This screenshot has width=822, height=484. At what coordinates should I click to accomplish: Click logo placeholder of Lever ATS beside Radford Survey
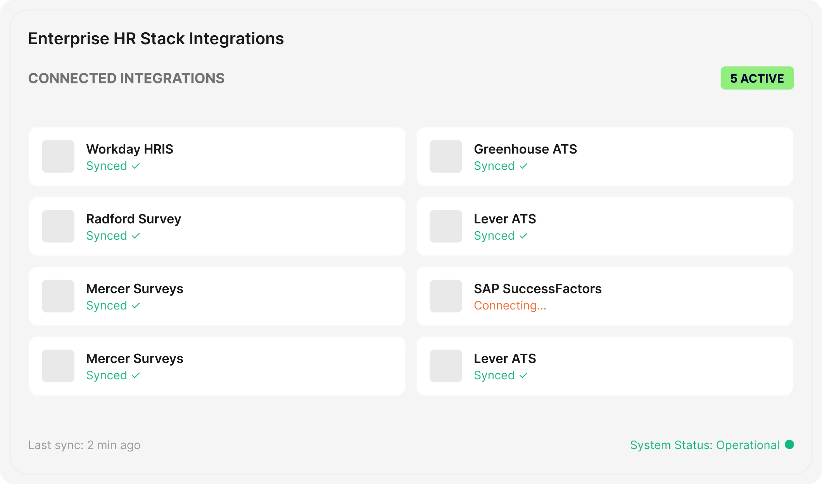pyautogui.click(x=446, y=226)
